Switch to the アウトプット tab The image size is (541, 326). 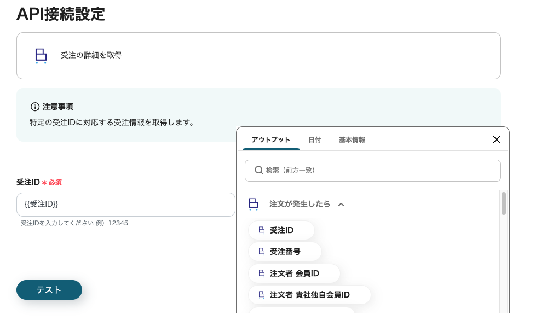click(270, 140)
